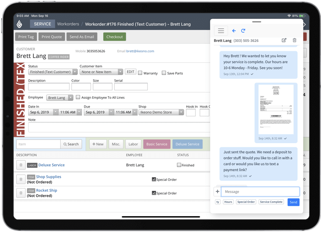Open conversation in new window icon

[x=284, y=41]
